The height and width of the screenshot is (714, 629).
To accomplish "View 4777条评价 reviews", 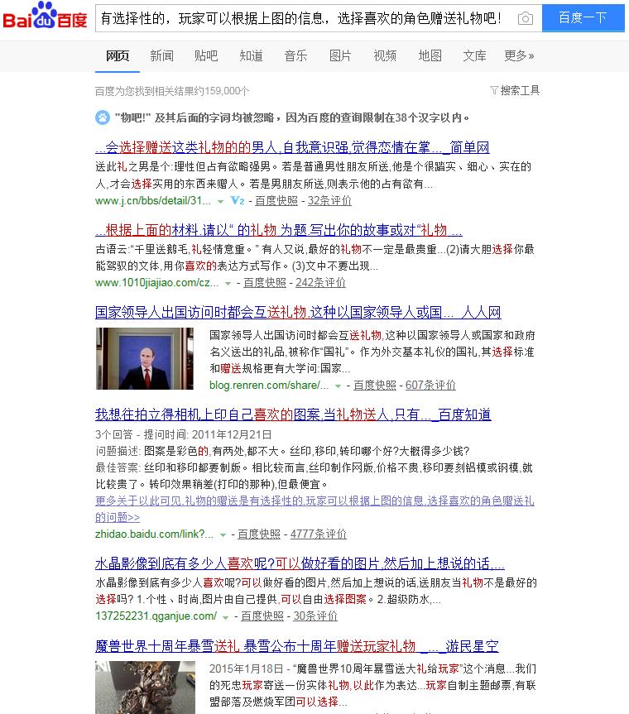I will [x=319, y=534].
